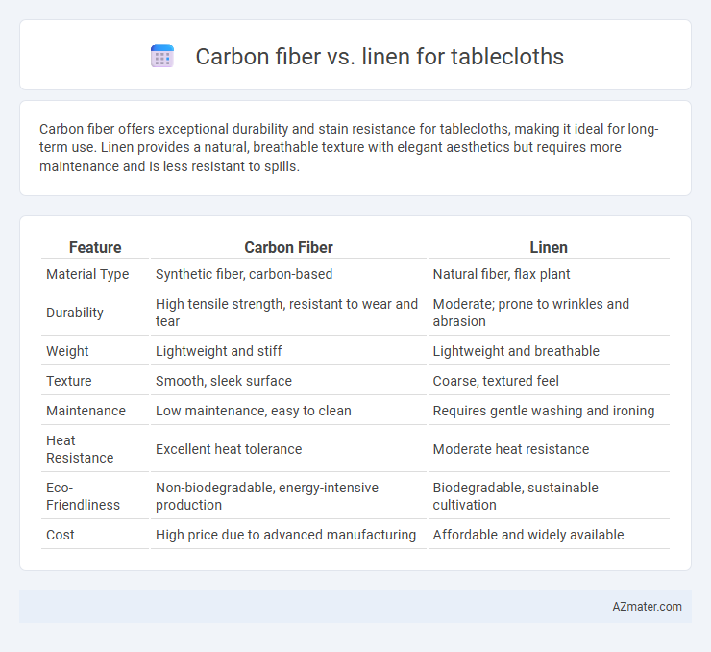Click the table icon beside the title

(x=161, y=57)
